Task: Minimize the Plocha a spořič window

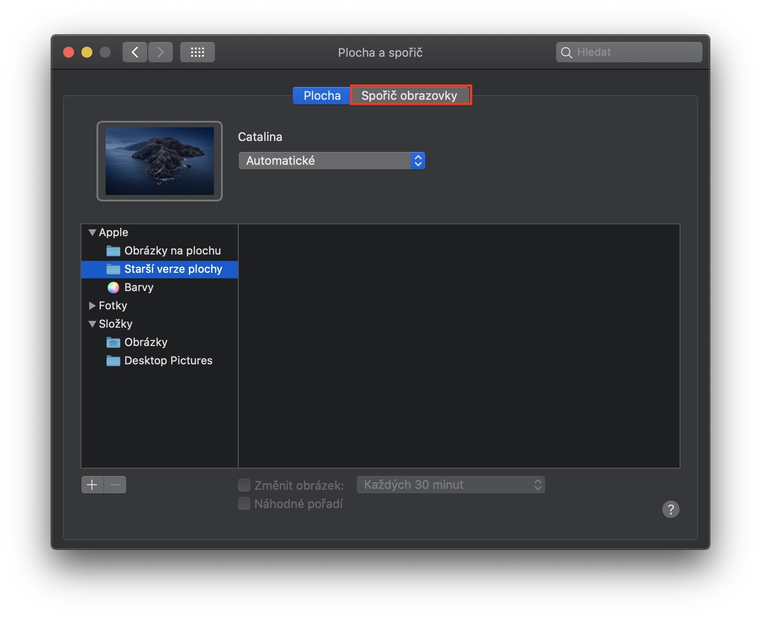Action: [x=87, y=52]
